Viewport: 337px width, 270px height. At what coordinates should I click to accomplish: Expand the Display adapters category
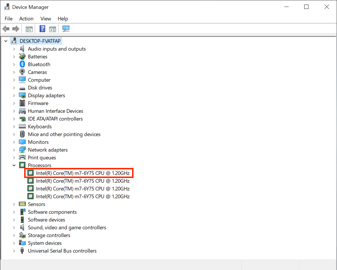point(14,95)
